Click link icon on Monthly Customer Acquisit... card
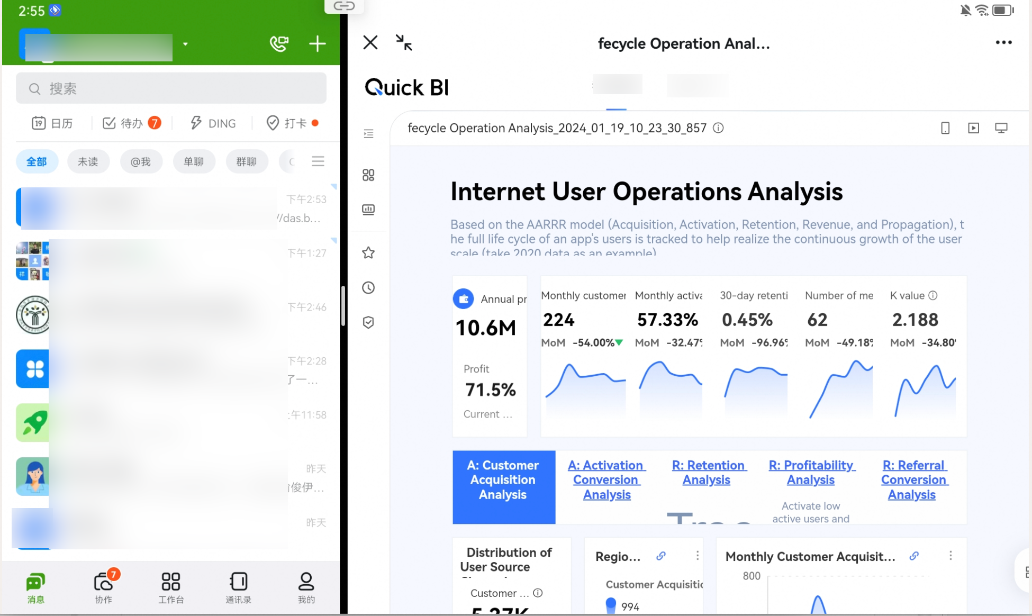The height and width of the screenshot is (616, 1032). (x=914, y=556)
